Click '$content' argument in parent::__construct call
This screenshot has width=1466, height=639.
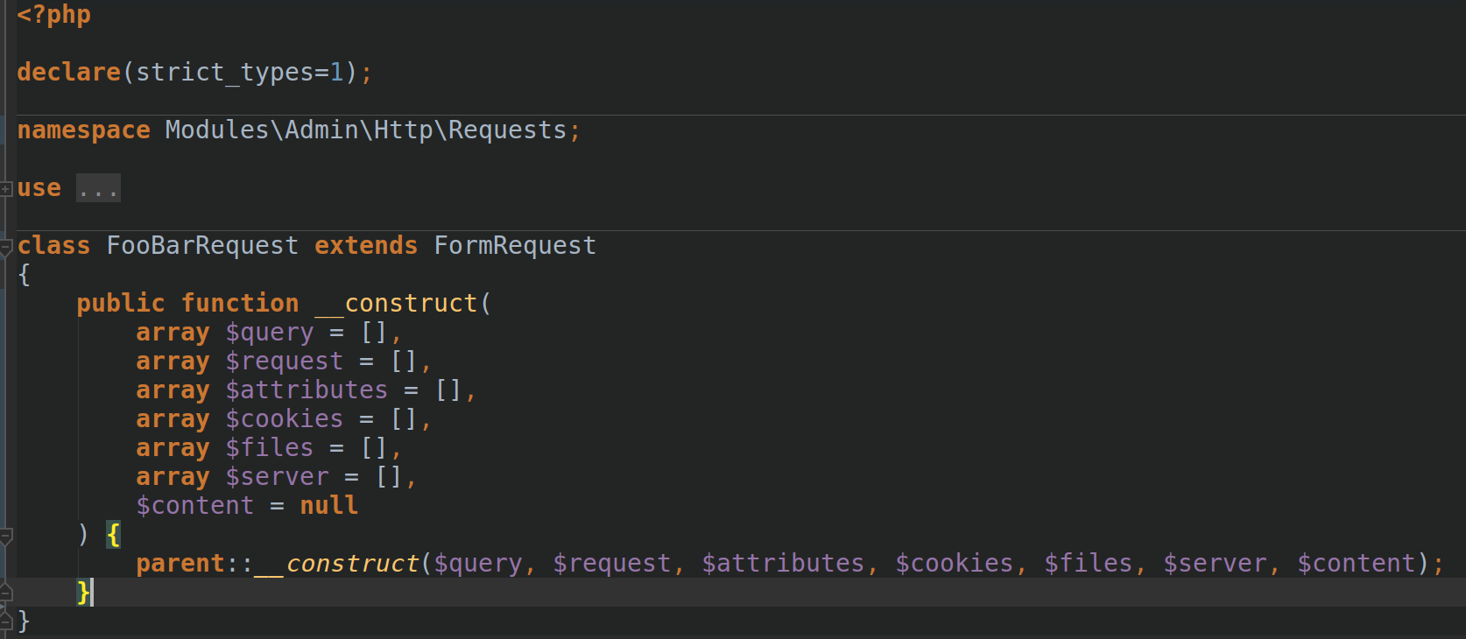click(x=1357, y=564)
